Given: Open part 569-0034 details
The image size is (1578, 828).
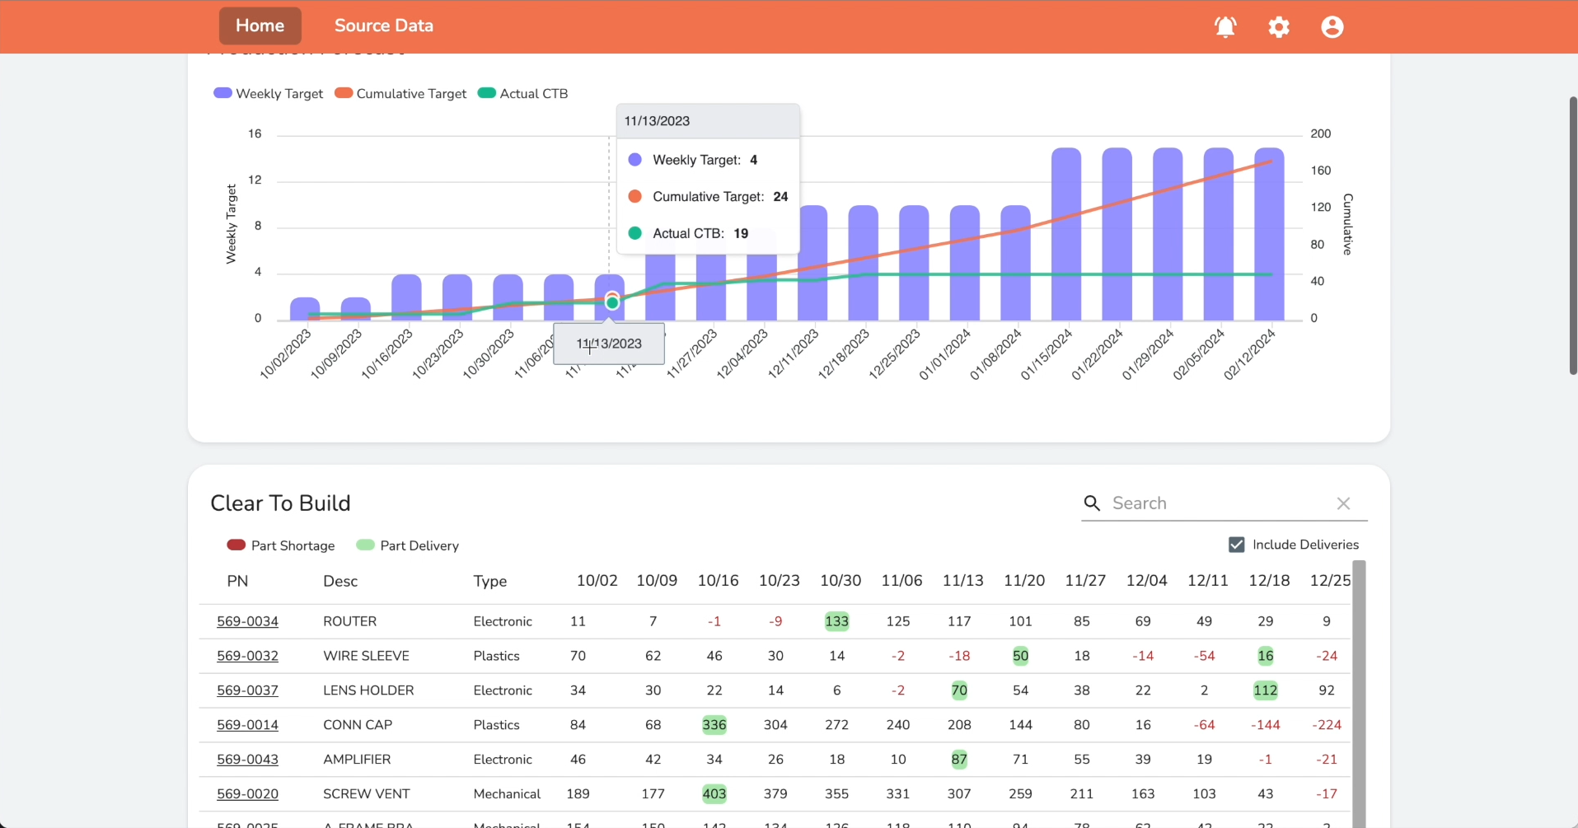Looking at the screenshot, I should [x=247, y=621].
